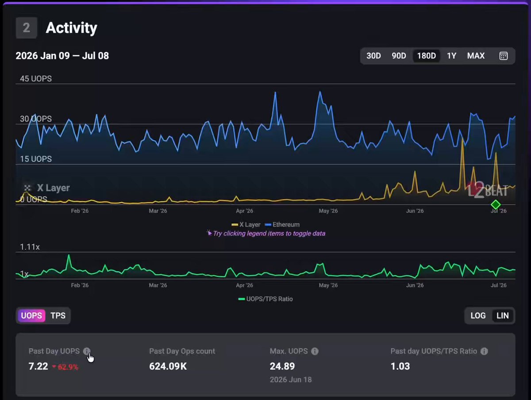Open the calendar date range picker
This screenshot has height=400, width=531.
point(504,56)
